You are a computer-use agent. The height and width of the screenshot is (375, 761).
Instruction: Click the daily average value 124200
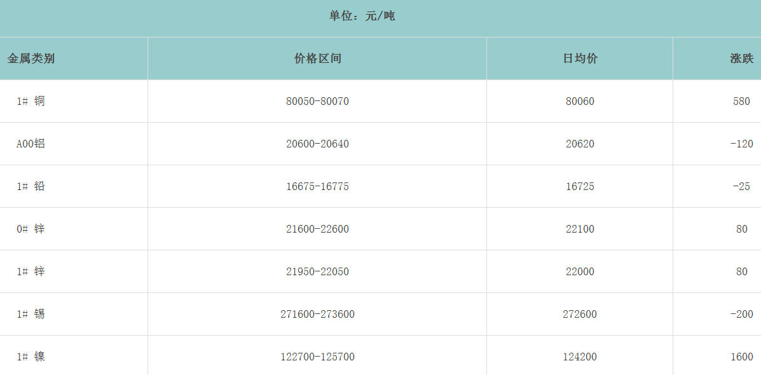580,357
